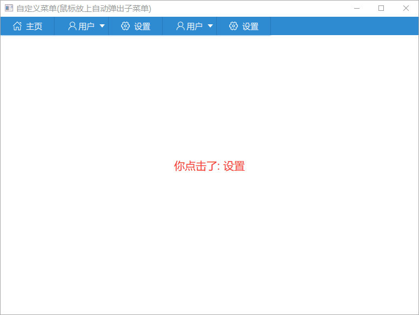419x315 pixels.
Task: Select the 主页 menu label
Action: click(34, 26)
